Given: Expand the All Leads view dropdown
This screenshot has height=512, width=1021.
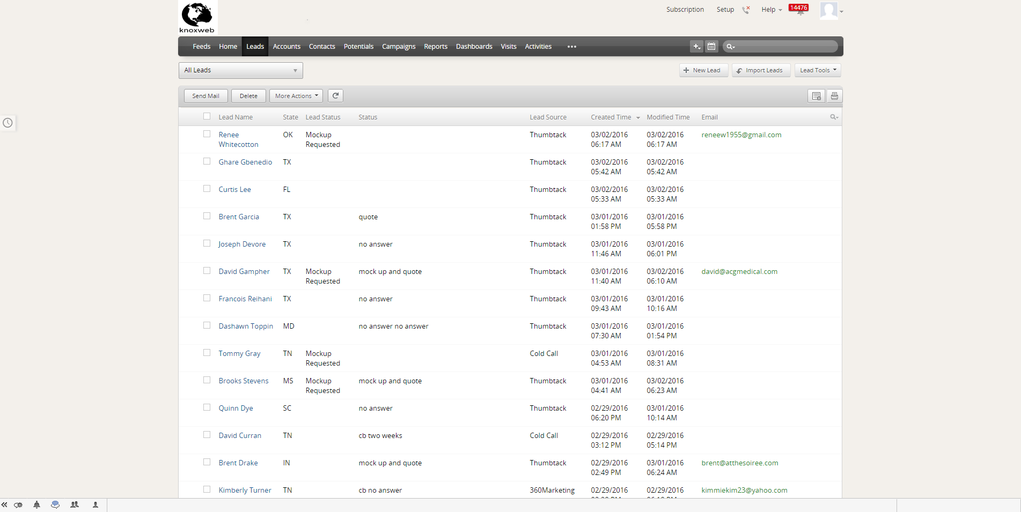Looking at the screenshot, I should tap(241, 70).
